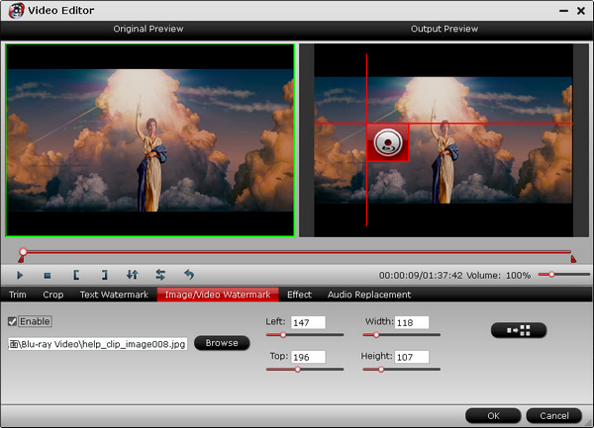The height and width of the screenshot is (428, 594).
Task: Uncheck the Enable checkbox
Action: click(12, 321)
